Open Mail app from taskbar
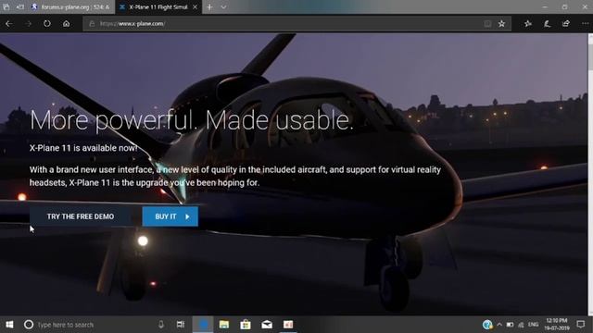Screen dimensions: 593x333 pos(267,325)
